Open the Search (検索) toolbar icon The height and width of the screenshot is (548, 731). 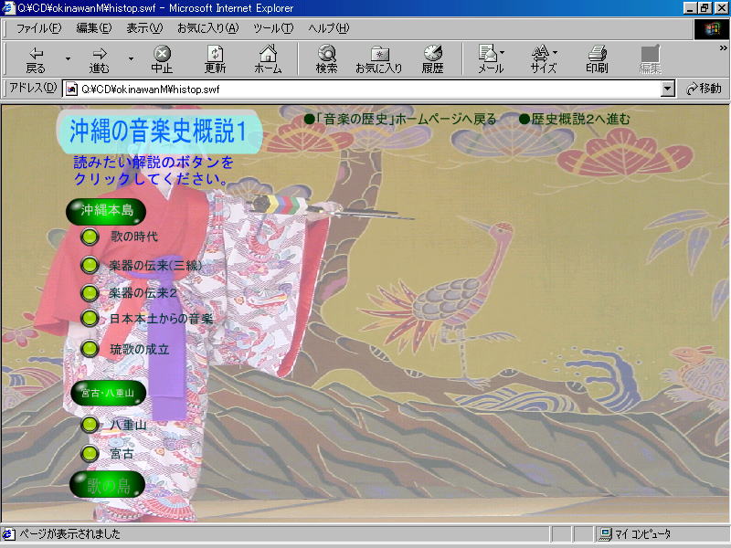coord(326,59)
